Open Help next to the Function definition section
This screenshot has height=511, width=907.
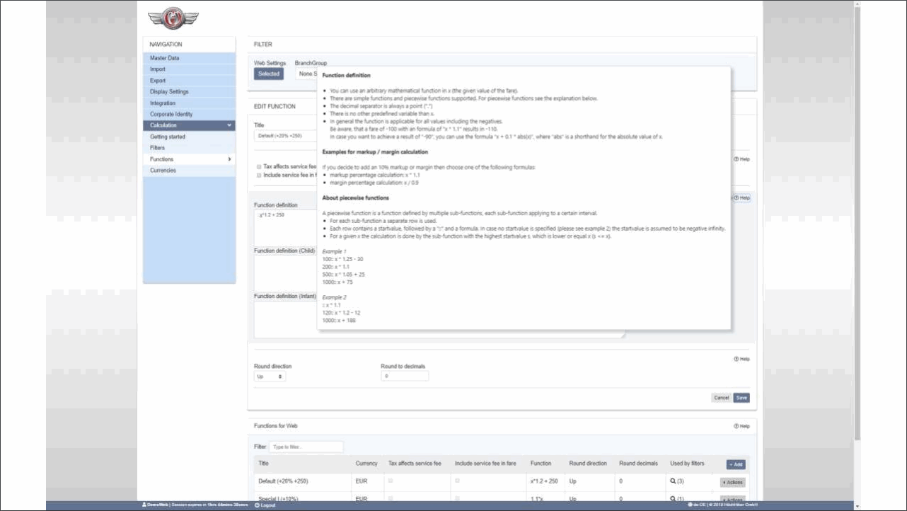(741, 198)
